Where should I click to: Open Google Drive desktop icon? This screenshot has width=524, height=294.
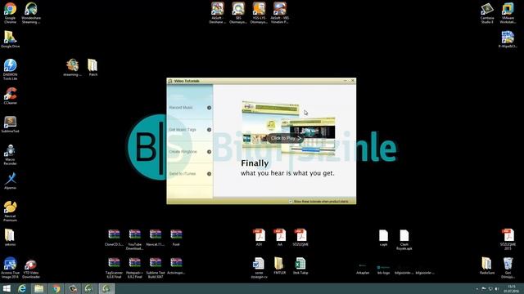click(10, 39)
